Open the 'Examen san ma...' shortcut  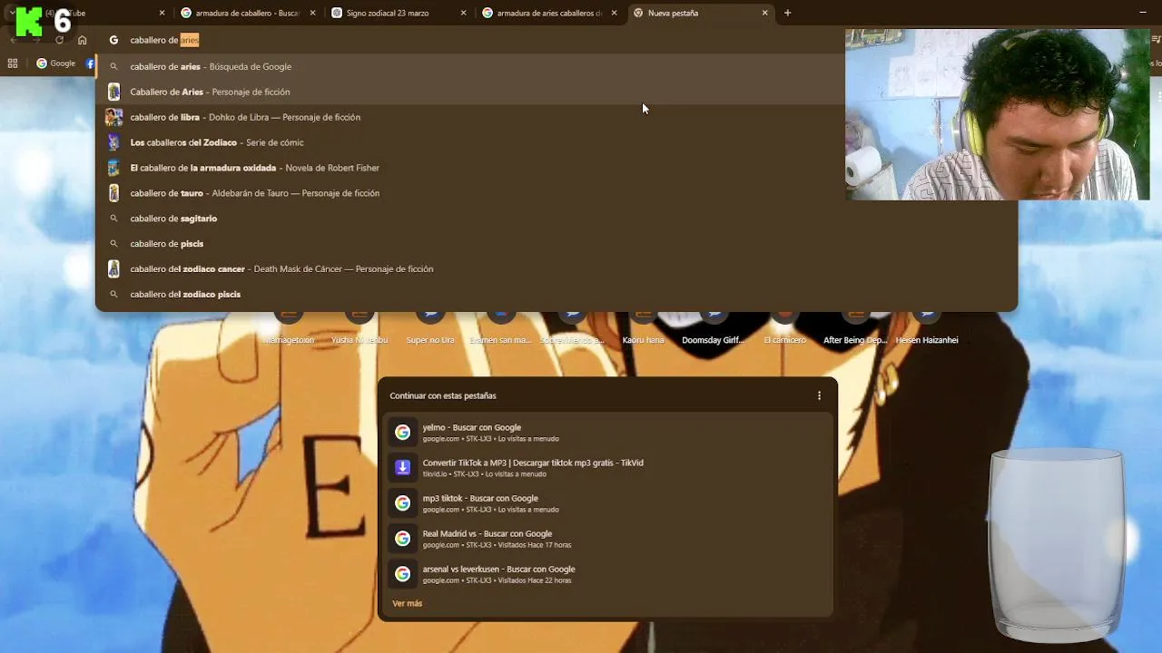[500, 328]
